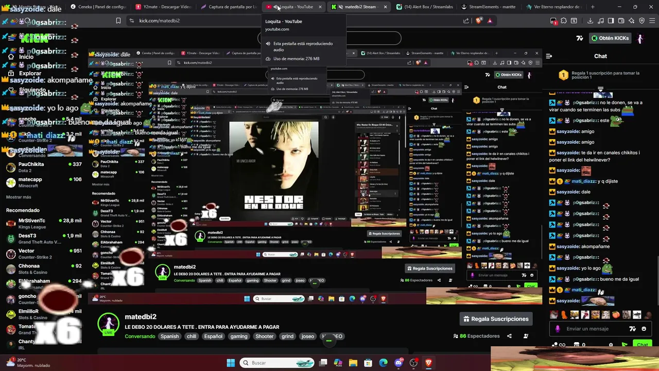
Task: Open the site settings icon beside the URL
Action: tap(131, 21)
